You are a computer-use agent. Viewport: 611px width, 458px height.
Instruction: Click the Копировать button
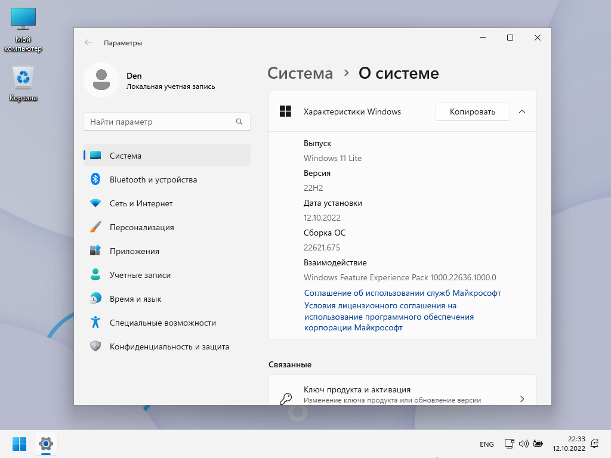pos(472,112)
